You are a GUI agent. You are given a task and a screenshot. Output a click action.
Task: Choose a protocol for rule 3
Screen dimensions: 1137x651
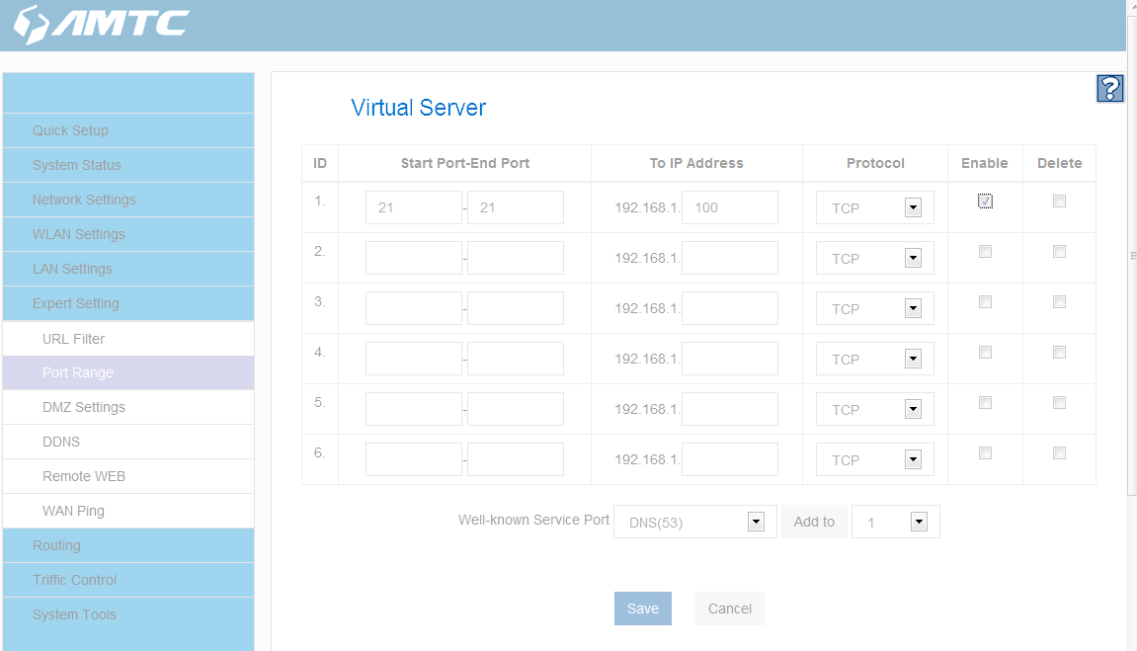(874, 309)
